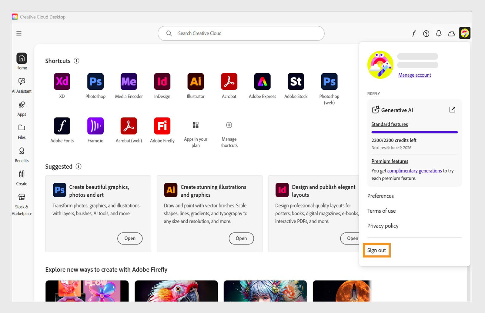Open Frame.io shortcut

pyautogui.click(x=95, y=126)
